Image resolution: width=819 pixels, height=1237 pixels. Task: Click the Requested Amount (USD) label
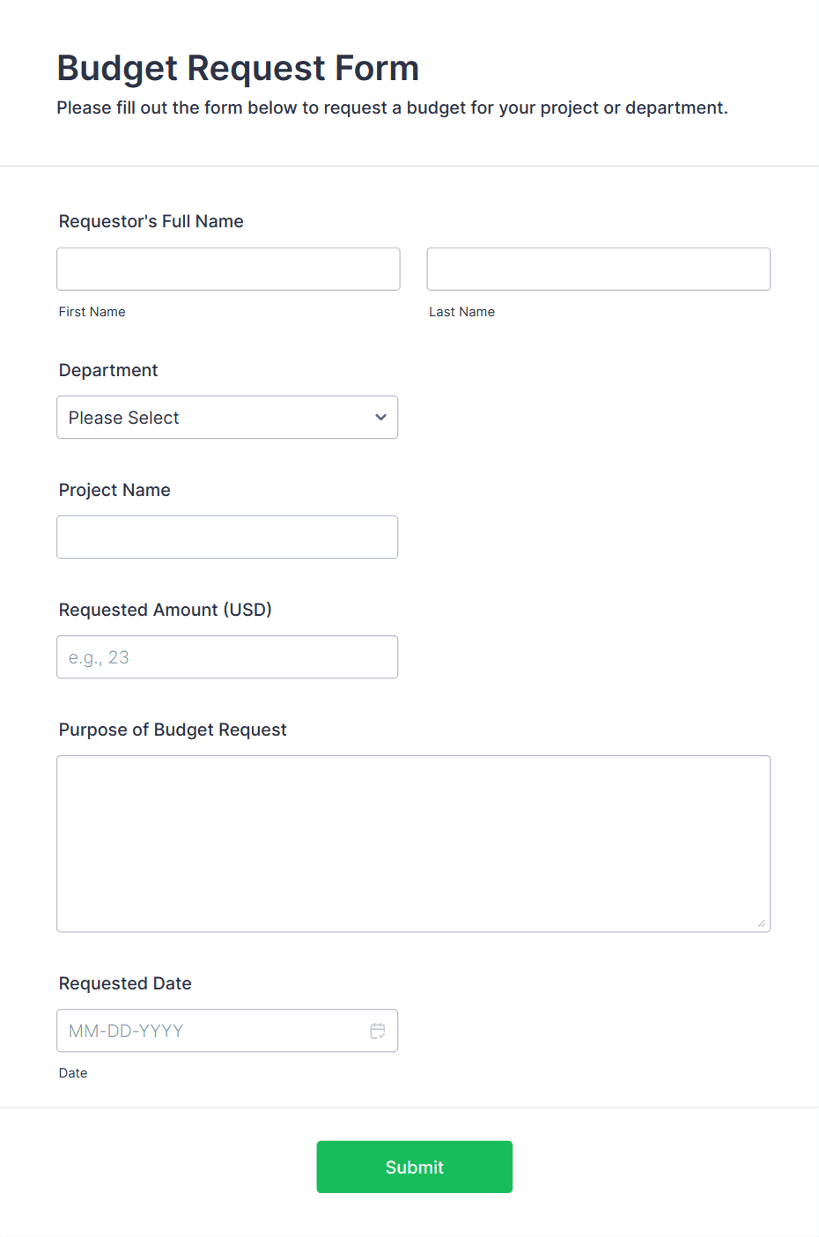point(166,610)
